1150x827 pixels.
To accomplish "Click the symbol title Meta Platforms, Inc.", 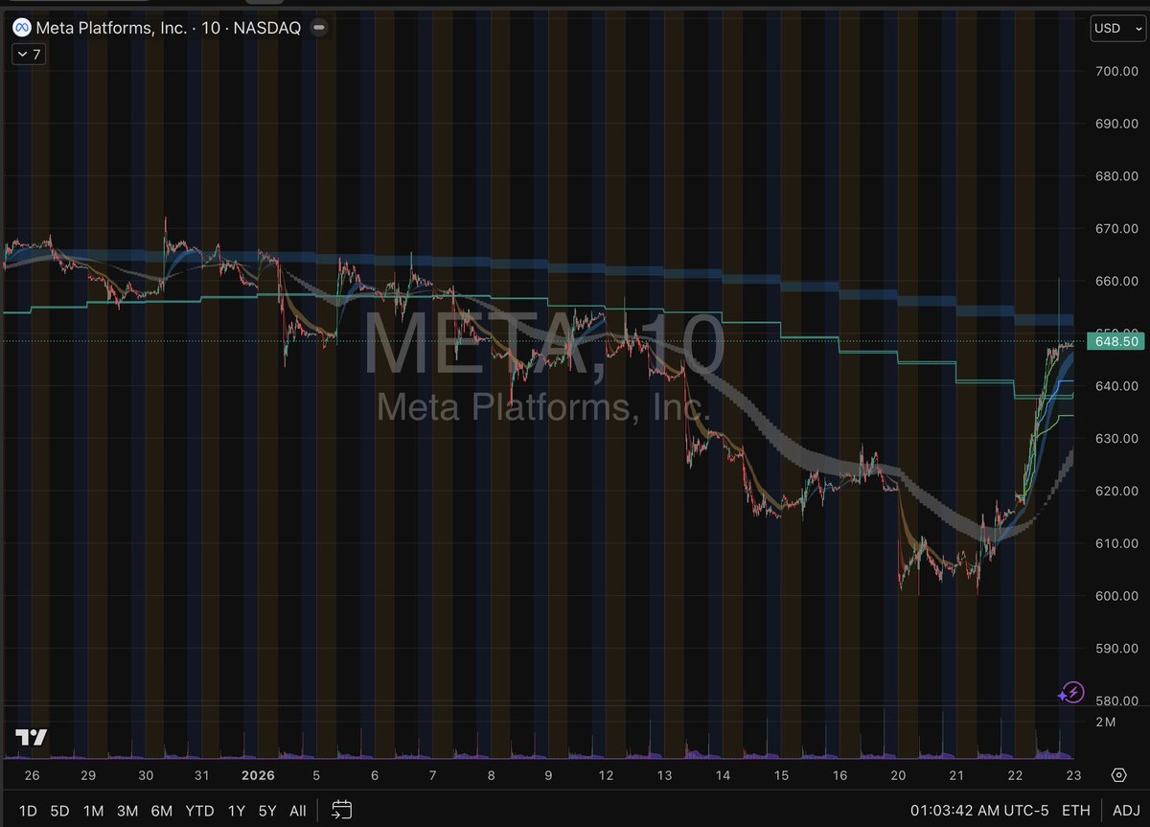I will pyautogui.click(x=110, y=28).
